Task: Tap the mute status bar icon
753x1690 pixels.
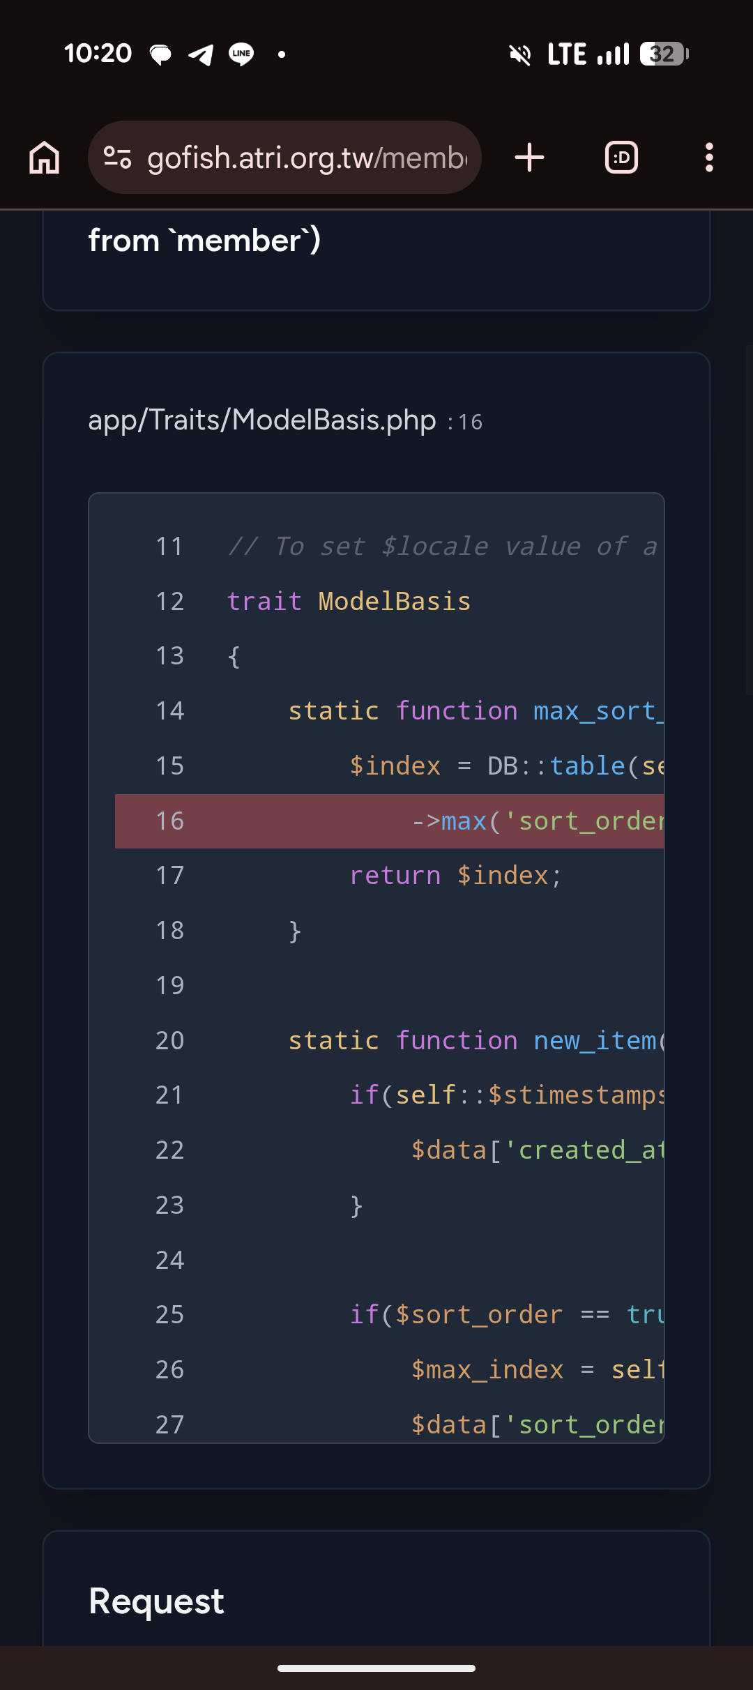Action: [x=520, y=54]
